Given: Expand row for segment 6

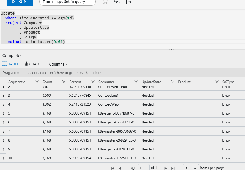Looking at the screenshot, I should coord(4,123).
